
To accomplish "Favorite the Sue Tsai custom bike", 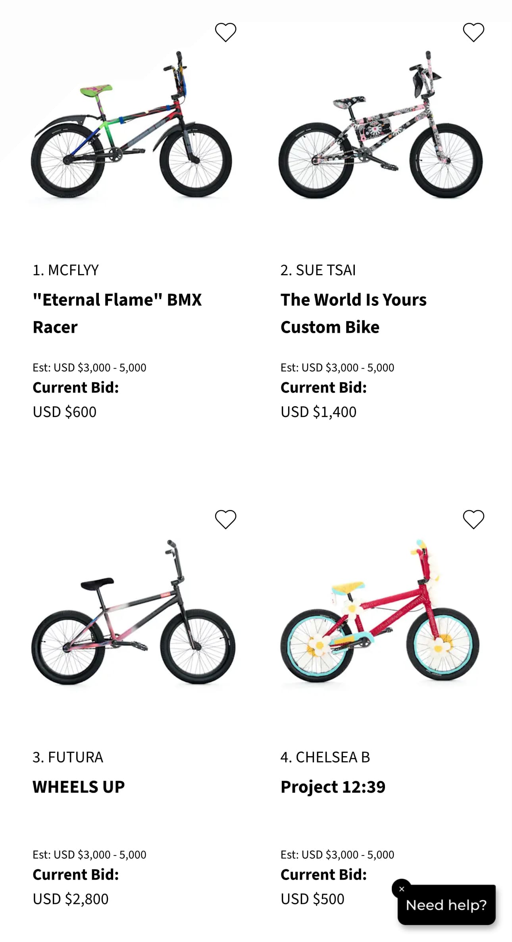I will 474,32.
